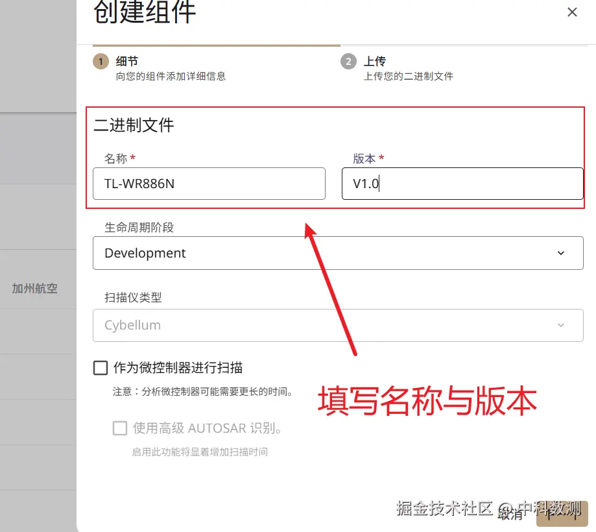596x532 pixels.
Task: Click the 向您的组件添加详细信息 step description
Action: (x=171, y=77)
